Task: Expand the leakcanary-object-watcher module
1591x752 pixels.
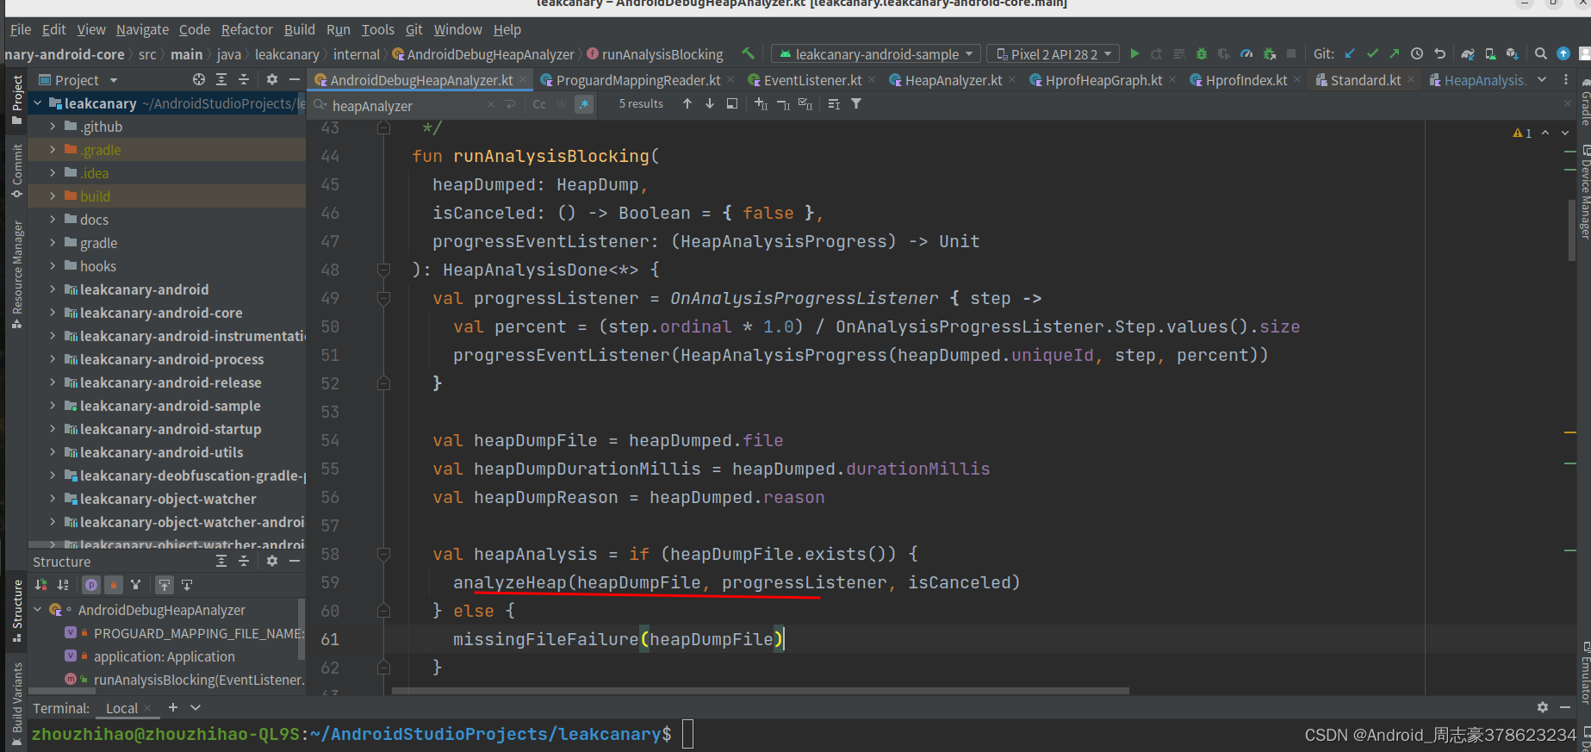Action: tap(53, 499)
